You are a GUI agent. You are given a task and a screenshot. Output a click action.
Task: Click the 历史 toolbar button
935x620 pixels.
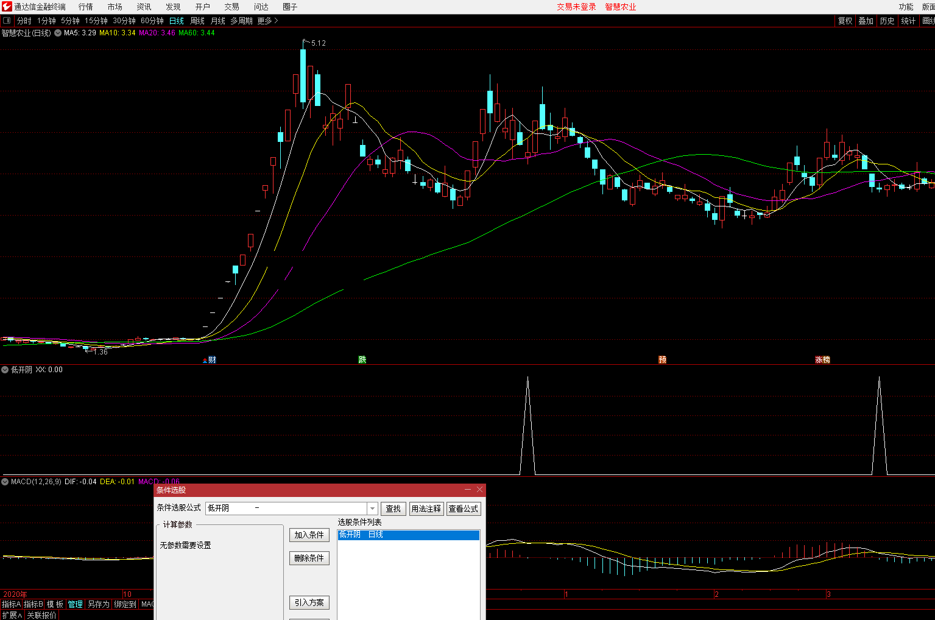point(887,21)
